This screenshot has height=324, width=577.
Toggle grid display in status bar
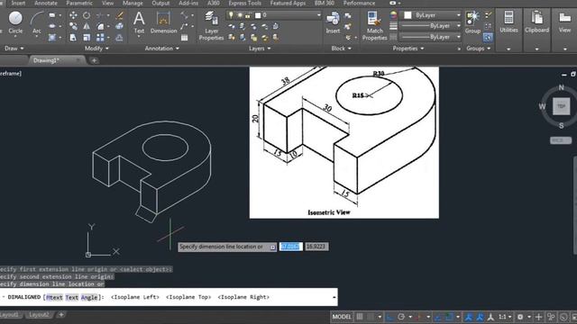[360, 317]
